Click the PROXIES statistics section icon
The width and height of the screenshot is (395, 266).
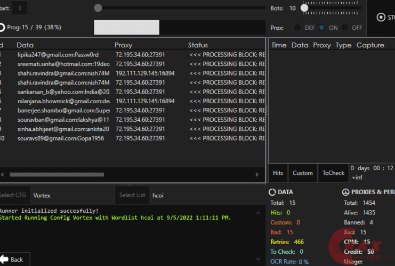point(345,192)
